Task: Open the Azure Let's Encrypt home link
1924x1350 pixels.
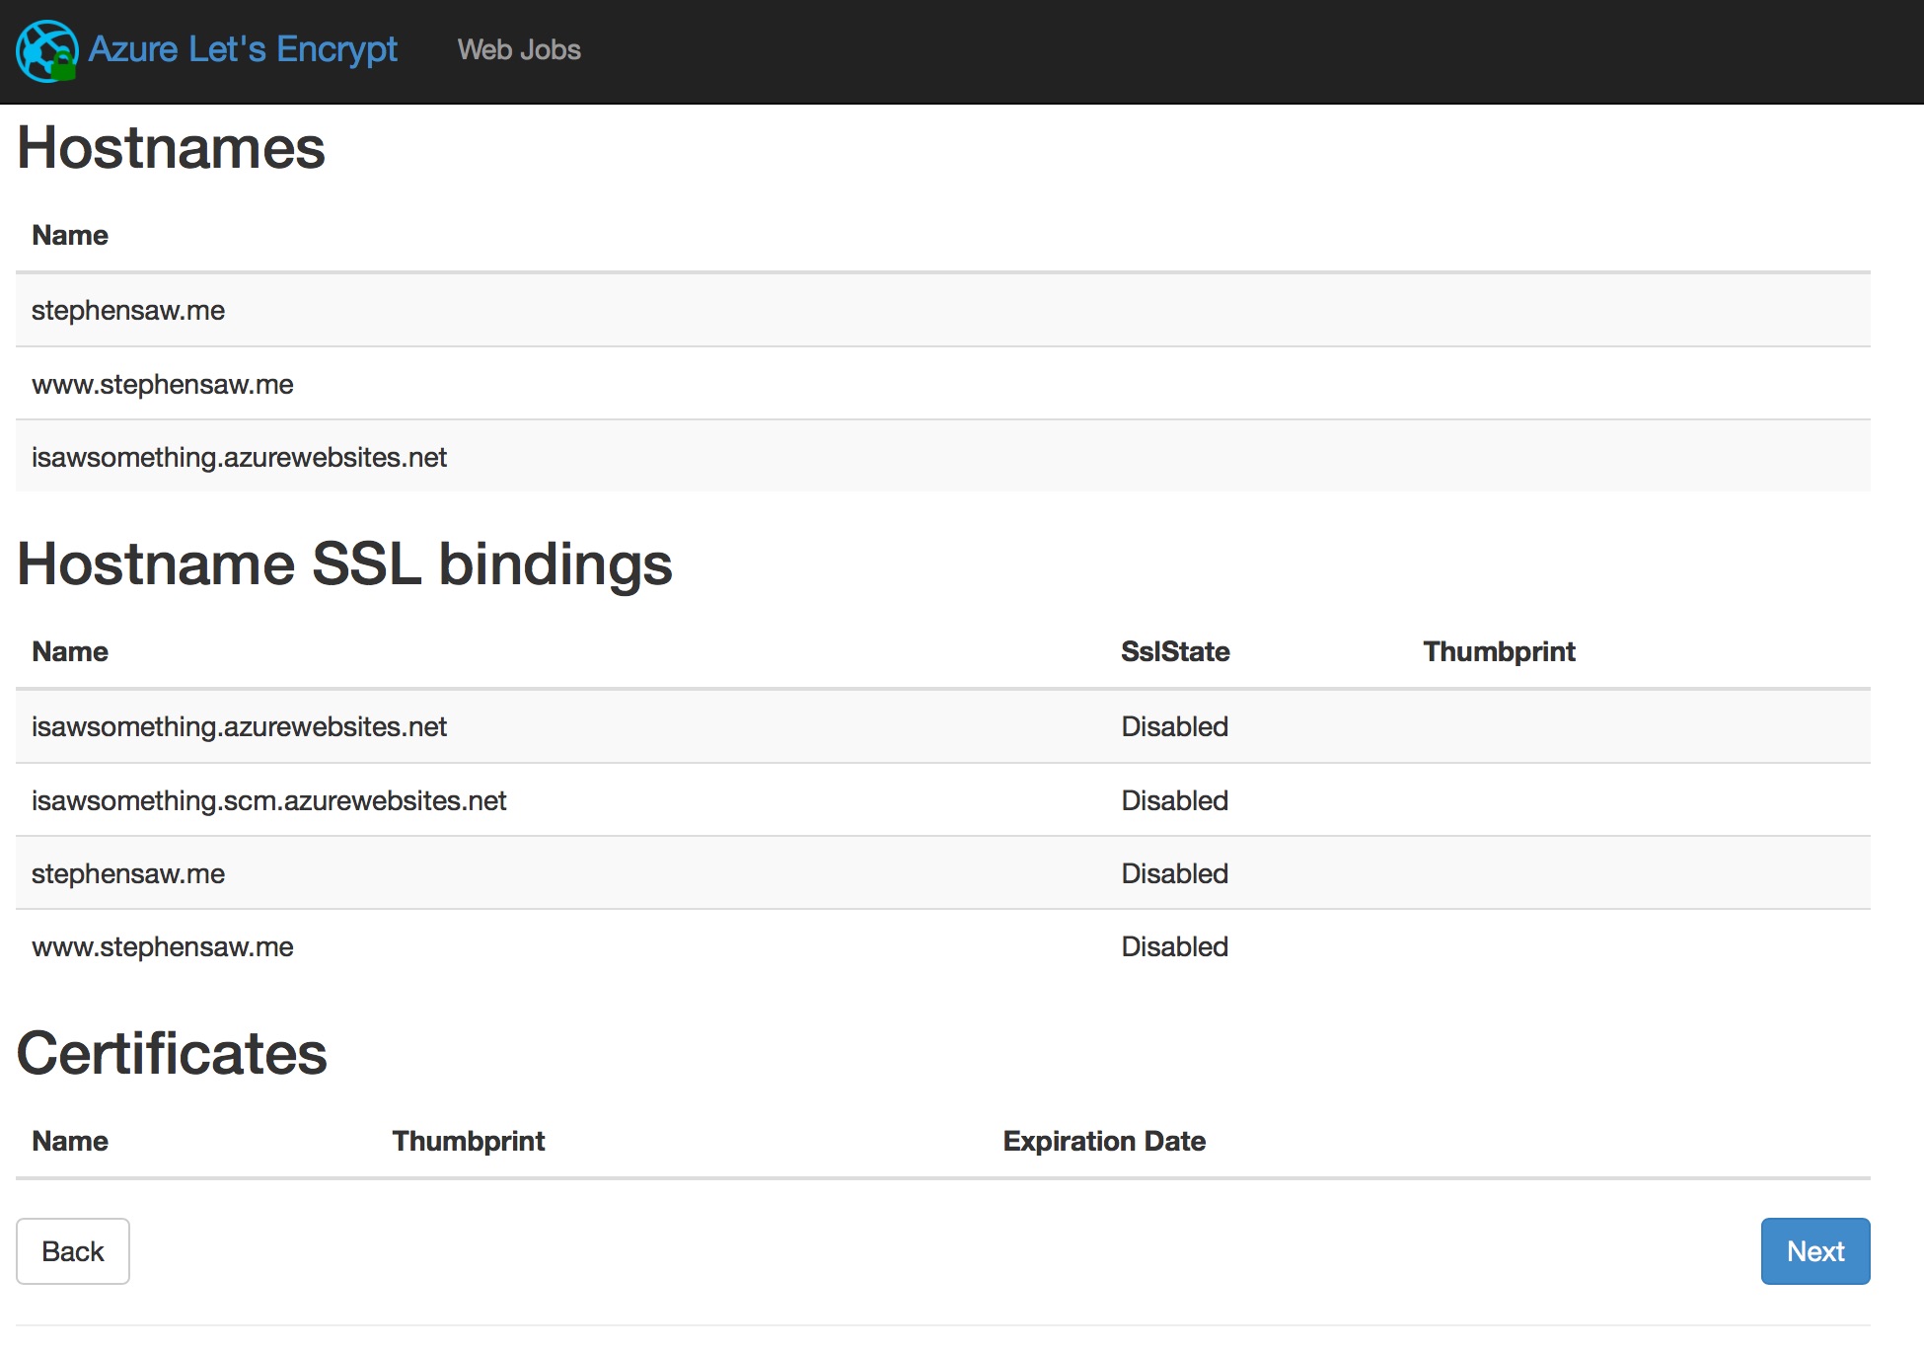Action: (x=241, y=49)
